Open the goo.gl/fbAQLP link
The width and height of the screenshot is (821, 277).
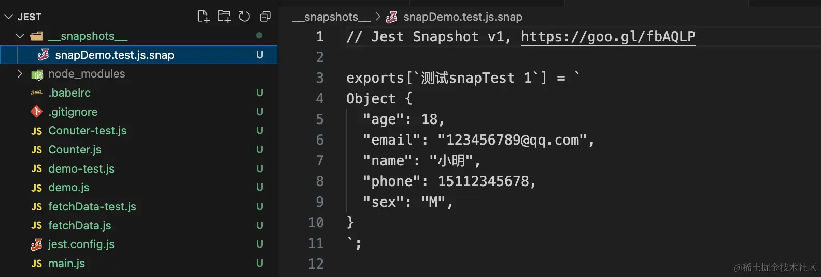tap(607, 37)
